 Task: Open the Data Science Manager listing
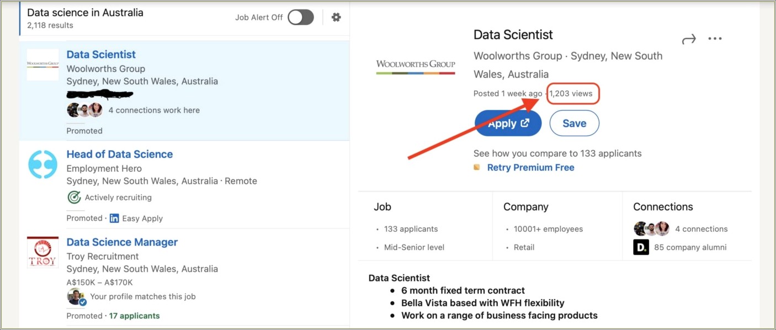point(122,242)
